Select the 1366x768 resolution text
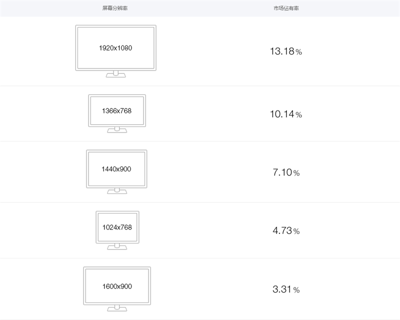 pyautogui.click(x=116, y=111)
